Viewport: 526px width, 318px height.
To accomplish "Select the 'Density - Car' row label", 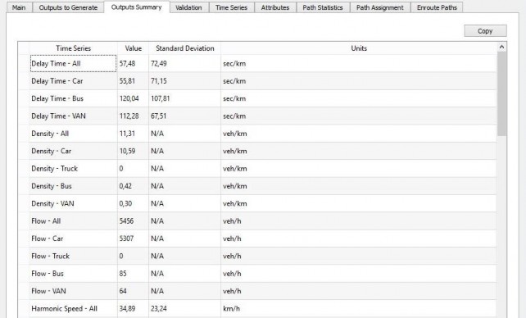I will (x=52, y=151).
